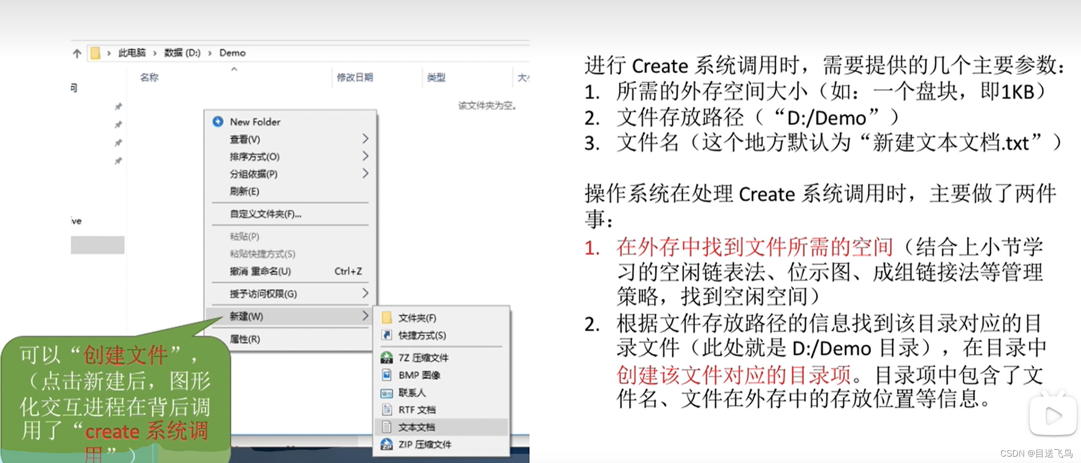Choose 粘贴(P) menu entry

click(x=290, y=236)
